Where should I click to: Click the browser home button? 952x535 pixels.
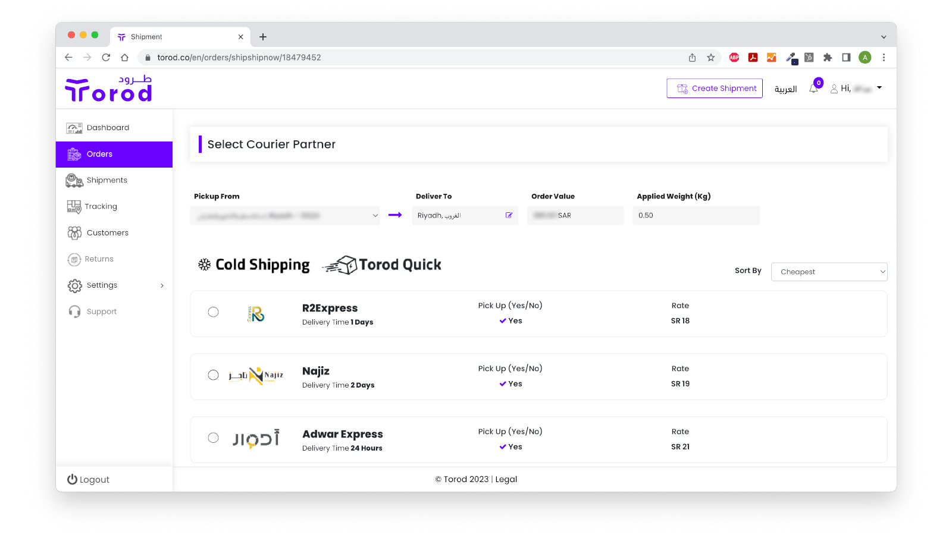[124, 57]
